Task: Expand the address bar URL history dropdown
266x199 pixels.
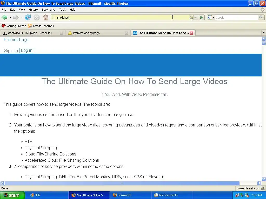Action: (x=196, y=17)
